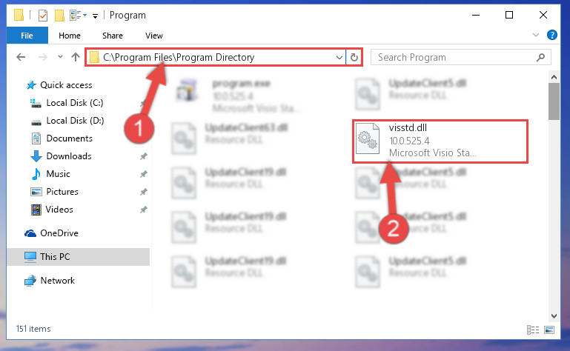Switch to details view in status bar
The width and height of the screenshot is (570, 351).
(x=533, y=330)
